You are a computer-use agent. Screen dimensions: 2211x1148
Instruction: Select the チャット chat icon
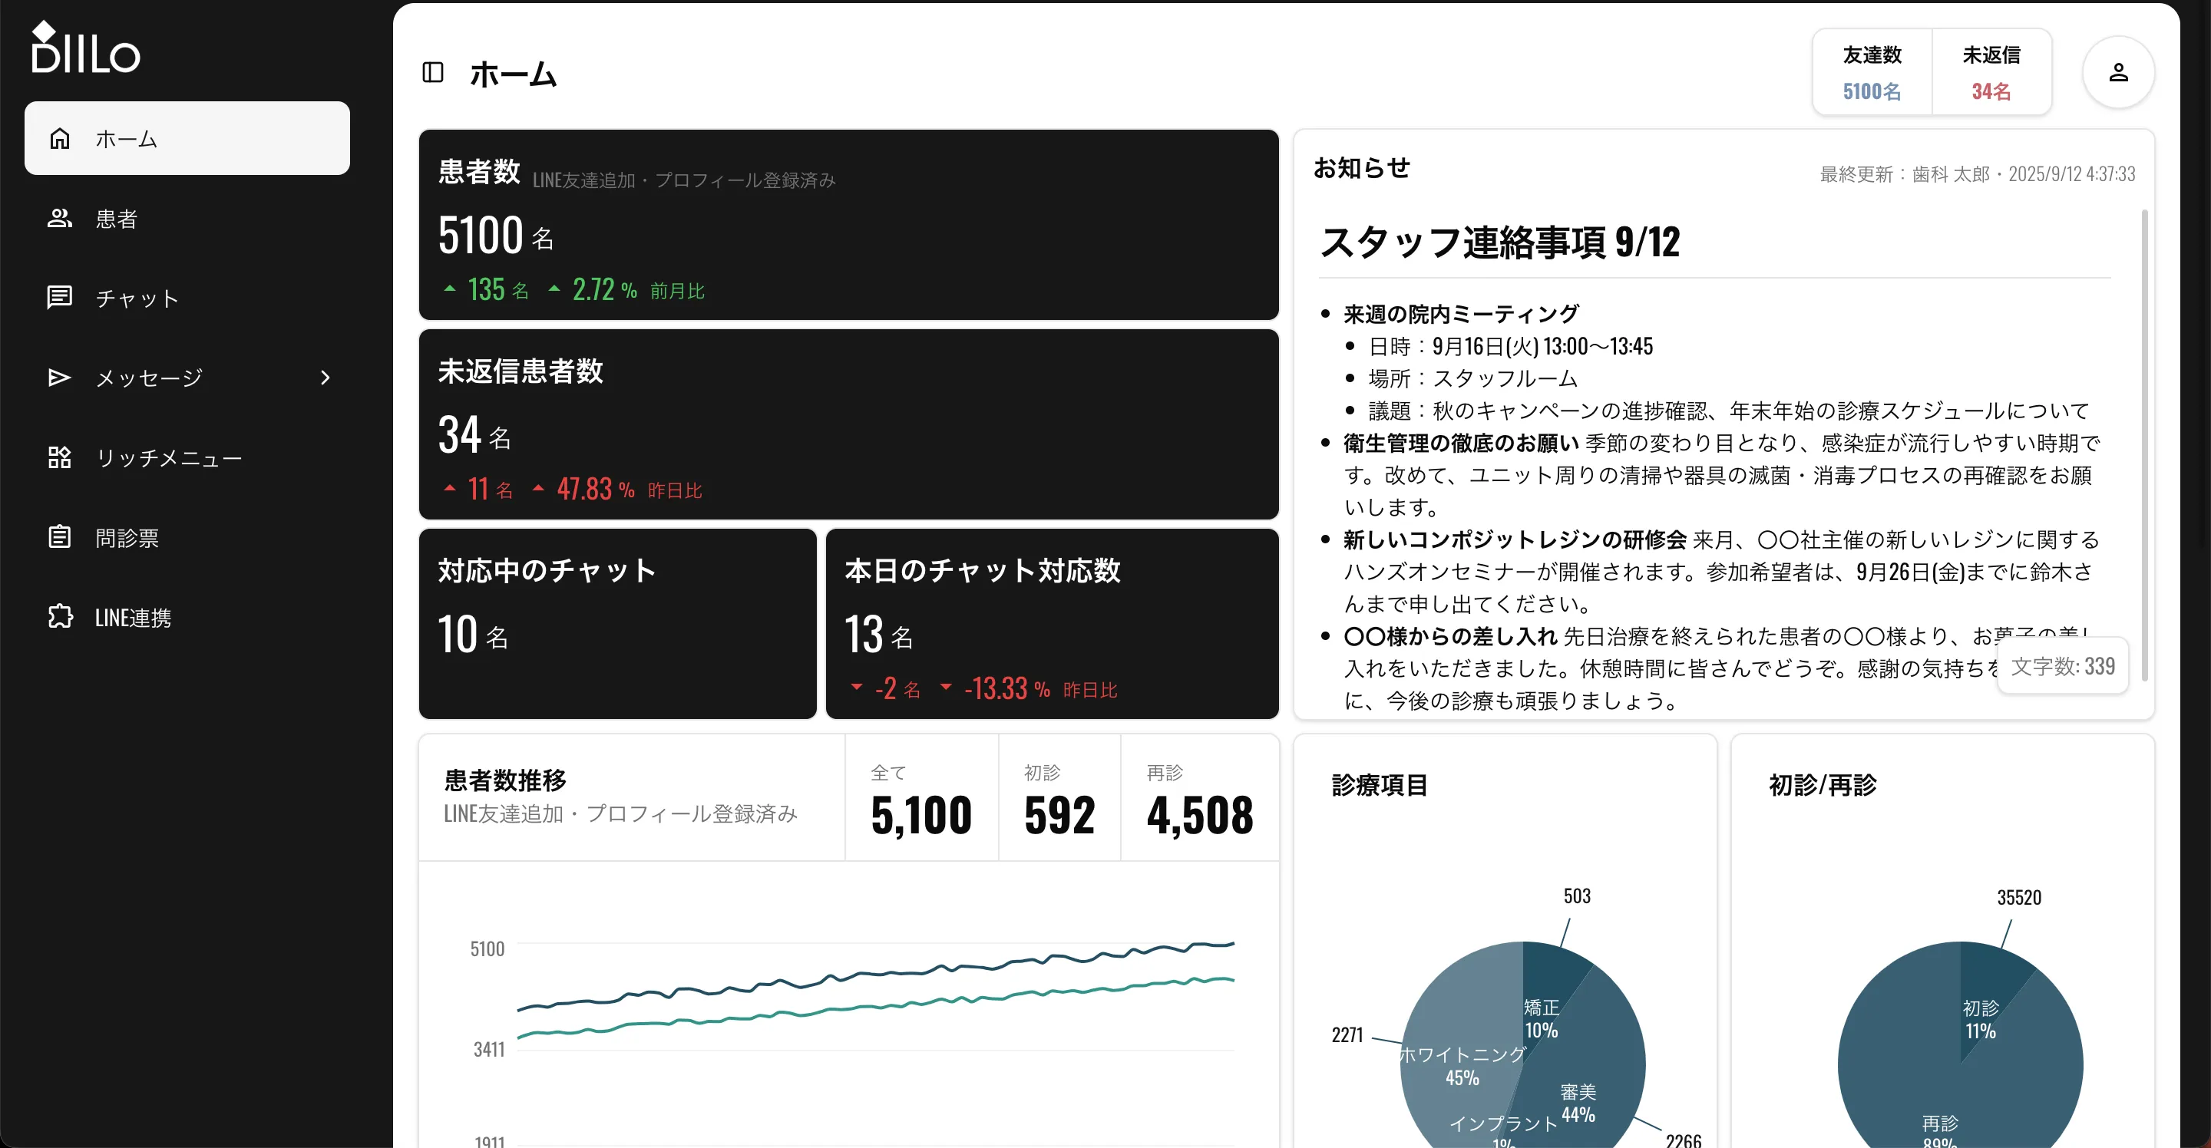pos(60,298)
